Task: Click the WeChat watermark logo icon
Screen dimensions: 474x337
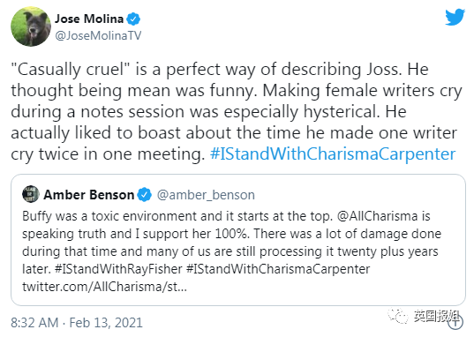Action: coord(398,316)
